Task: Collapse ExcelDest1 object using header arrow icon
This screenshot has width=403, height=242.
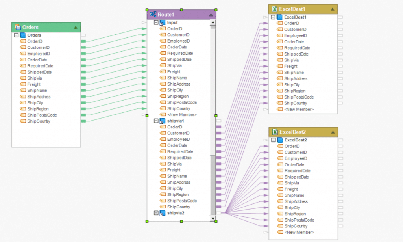Action: 333,9
